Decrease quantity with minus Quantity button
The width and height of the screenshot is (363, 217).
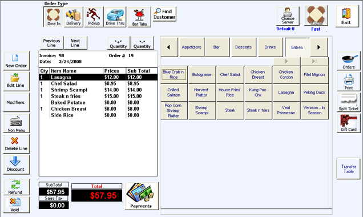(142, 43)
